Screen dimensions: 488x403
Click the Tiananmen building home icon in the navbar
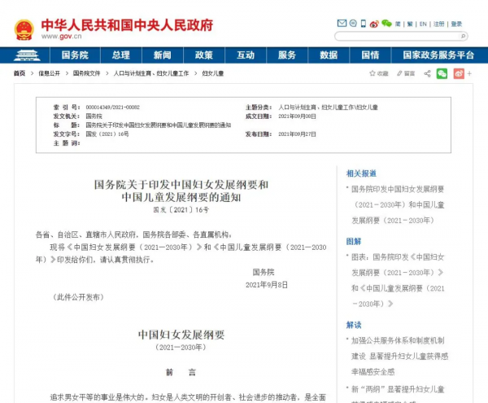(27, 55)
